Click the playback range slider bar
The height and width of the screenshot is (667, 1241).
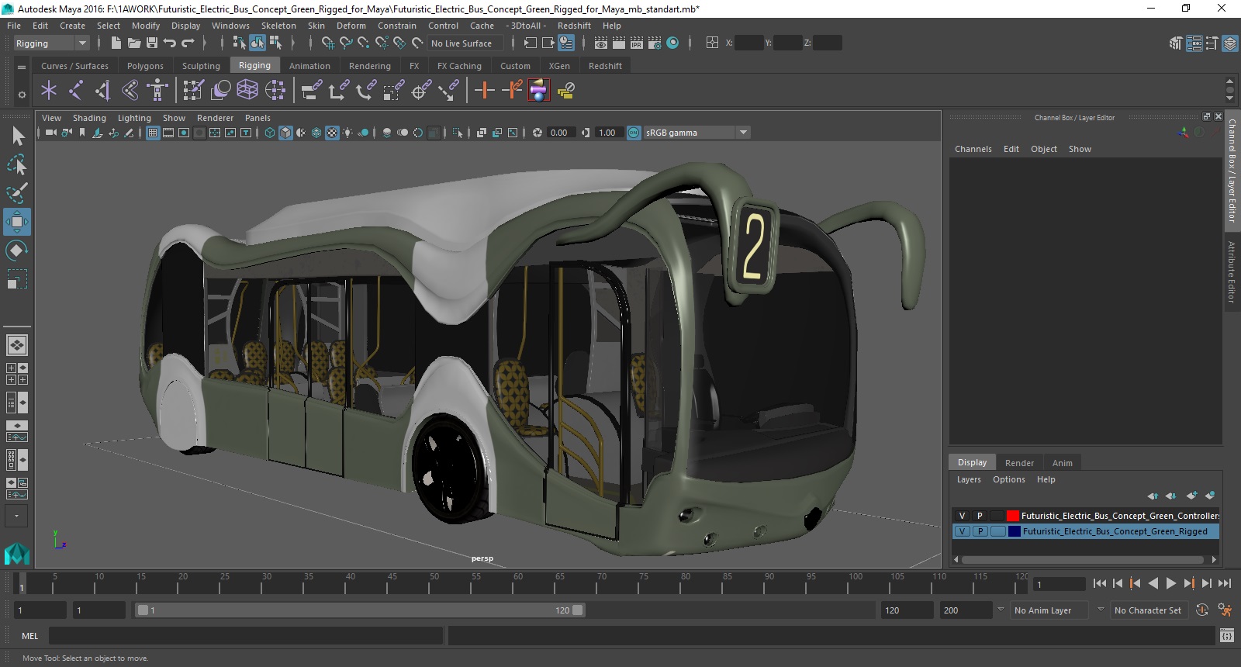click(361, 610)
